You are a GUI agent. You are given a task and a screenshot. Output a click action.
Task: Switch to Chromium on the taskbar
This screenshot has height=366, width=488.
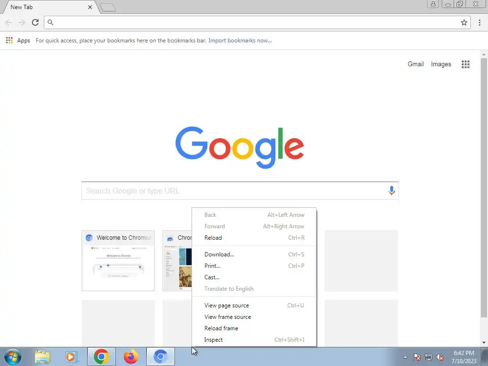click(160, 356)
